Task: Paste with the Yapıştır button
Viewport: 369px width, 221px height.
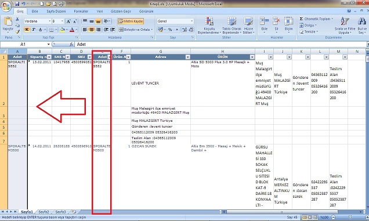Action: tap(8, 24)
